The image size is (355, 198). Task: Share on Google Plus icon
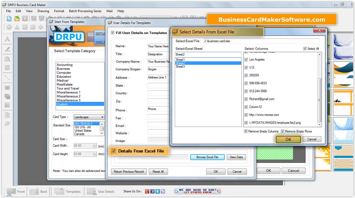tap(147, 191)
